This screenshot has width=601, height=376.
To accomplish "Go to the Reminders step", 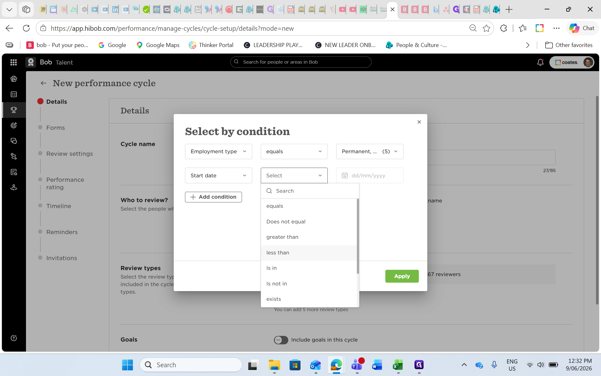I will coord(62,232).
